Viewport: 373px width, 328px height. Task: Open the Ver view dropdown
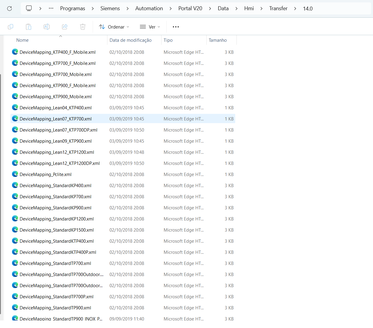(x=150, y=27)
